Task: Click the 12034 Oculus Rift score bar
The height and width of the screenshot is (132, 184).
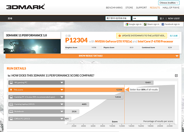Action: [x=94, y=97]
